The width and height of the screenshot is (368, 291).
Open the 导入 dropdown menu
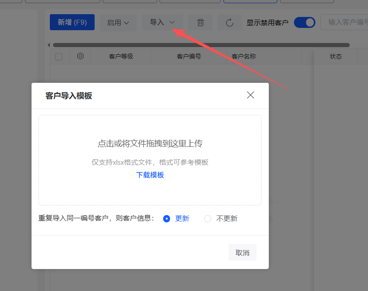point(162,22)
